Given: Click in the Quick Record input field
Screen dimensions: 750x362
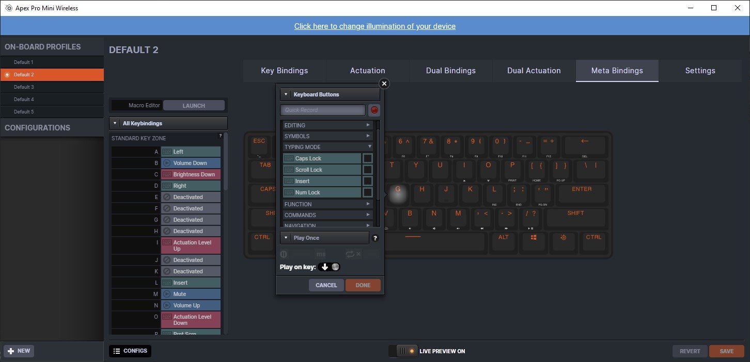Looking at the screenshot, I should click(x=322, y=110).
